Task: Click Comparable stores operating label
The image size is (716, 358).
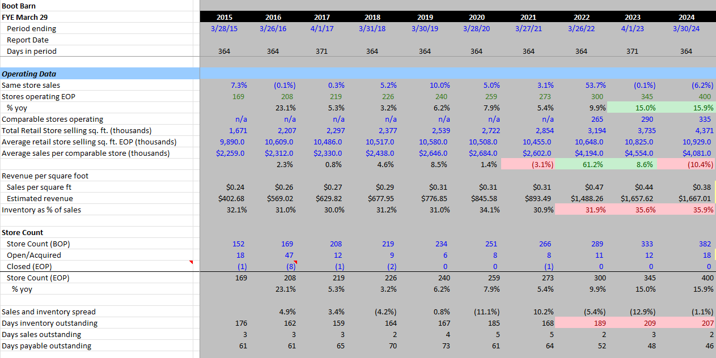Action: [x=52, y=119]
